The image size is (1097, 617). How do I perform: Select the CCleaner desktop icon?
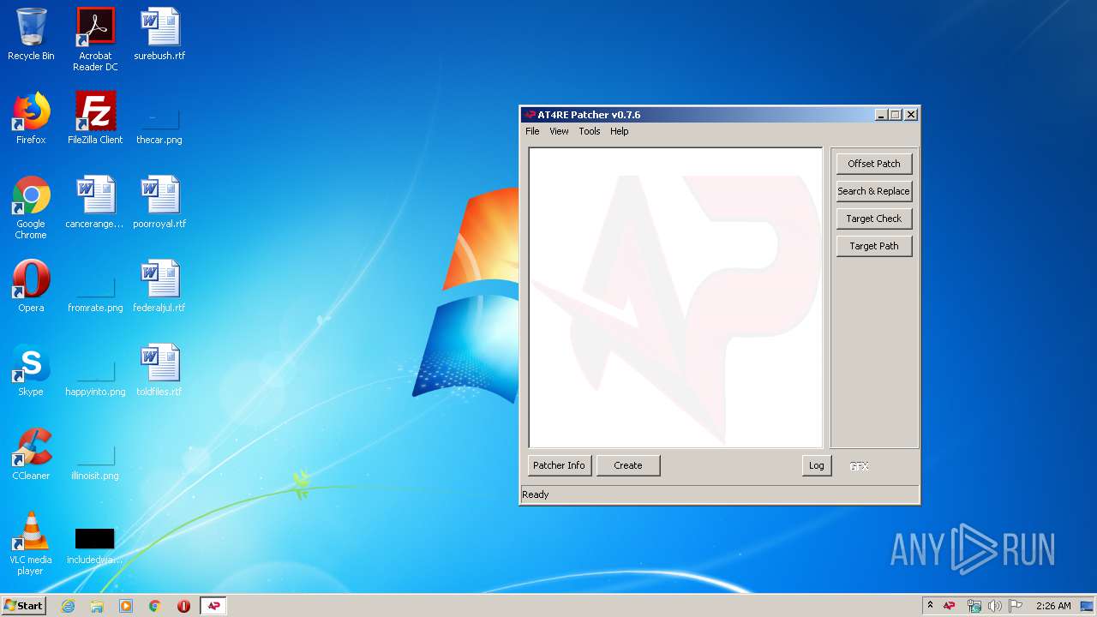[x=31, y=455]
